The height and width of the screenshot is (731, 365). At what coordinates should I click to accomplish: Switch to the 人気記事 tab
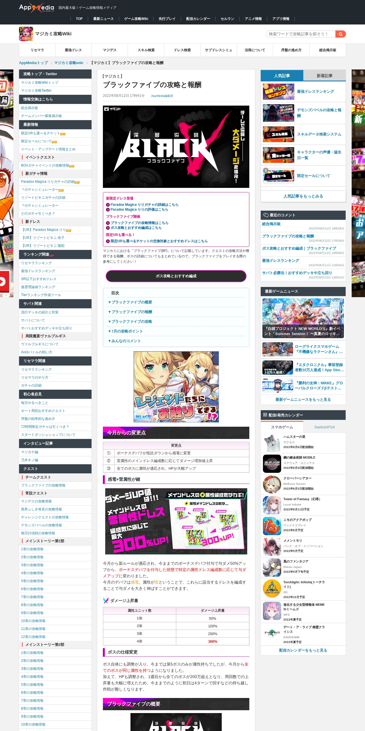coord(282,76)
